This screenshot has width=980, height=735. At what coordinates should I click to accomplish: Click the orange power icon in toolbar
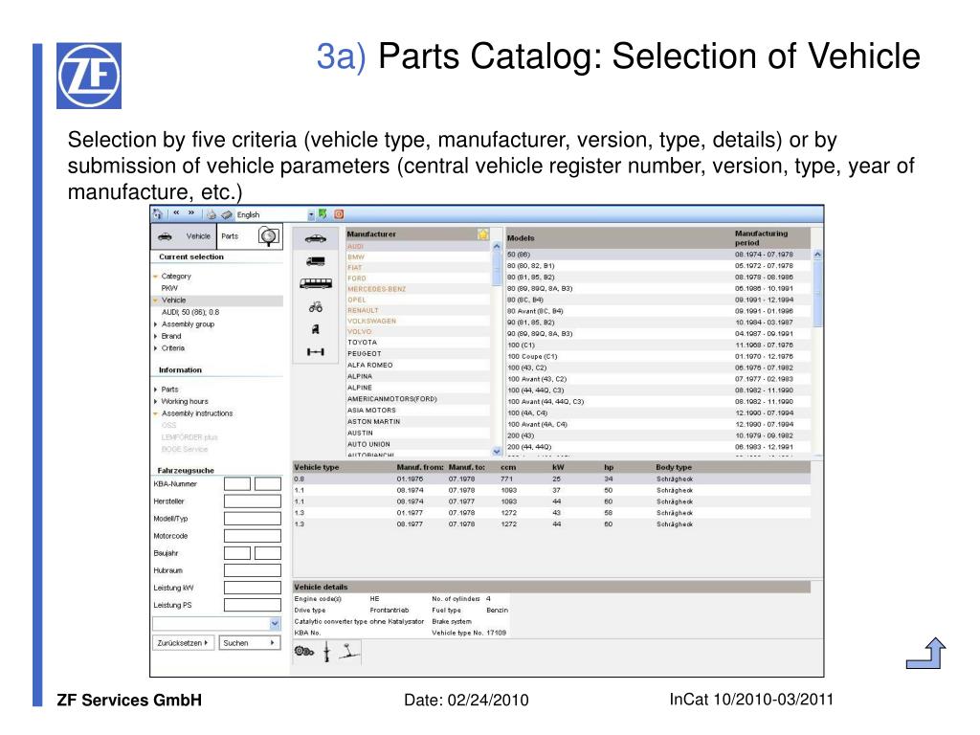coord(339,214)
